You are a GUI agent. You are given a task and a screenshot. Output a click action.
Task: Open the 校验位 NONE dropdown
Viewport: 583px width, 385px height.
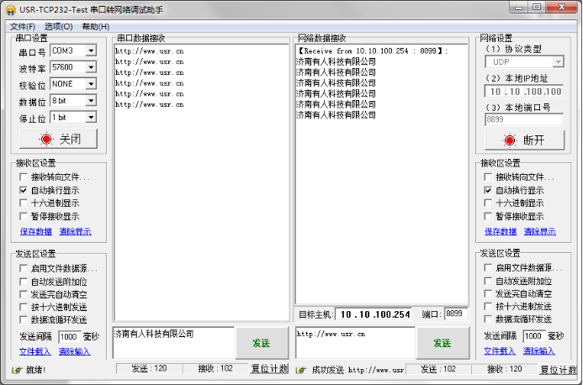point(91,84)
